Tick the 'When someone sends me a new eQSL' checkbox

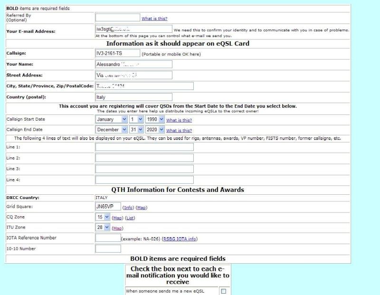point(223,291)
